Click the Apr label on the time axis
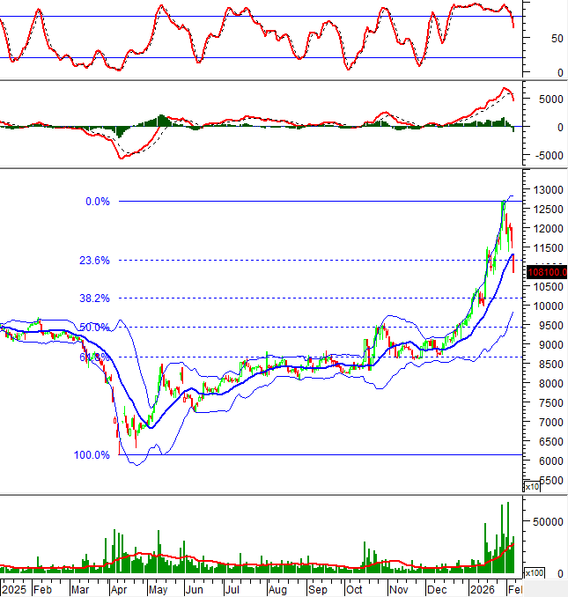The width and height of the screenshot is (568, 597). [117, 588]
